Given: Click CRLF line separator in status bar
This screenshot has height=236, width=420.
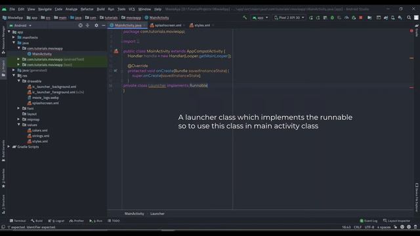Looking at the screenshot, I should [x=358, y=227].
